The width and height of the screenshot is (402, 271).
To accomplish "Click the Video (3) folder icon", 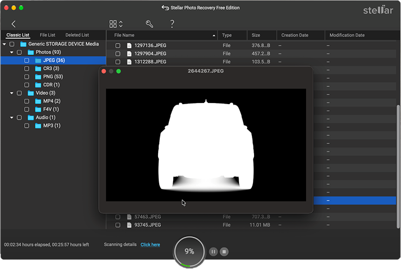I will pos(31,93).
